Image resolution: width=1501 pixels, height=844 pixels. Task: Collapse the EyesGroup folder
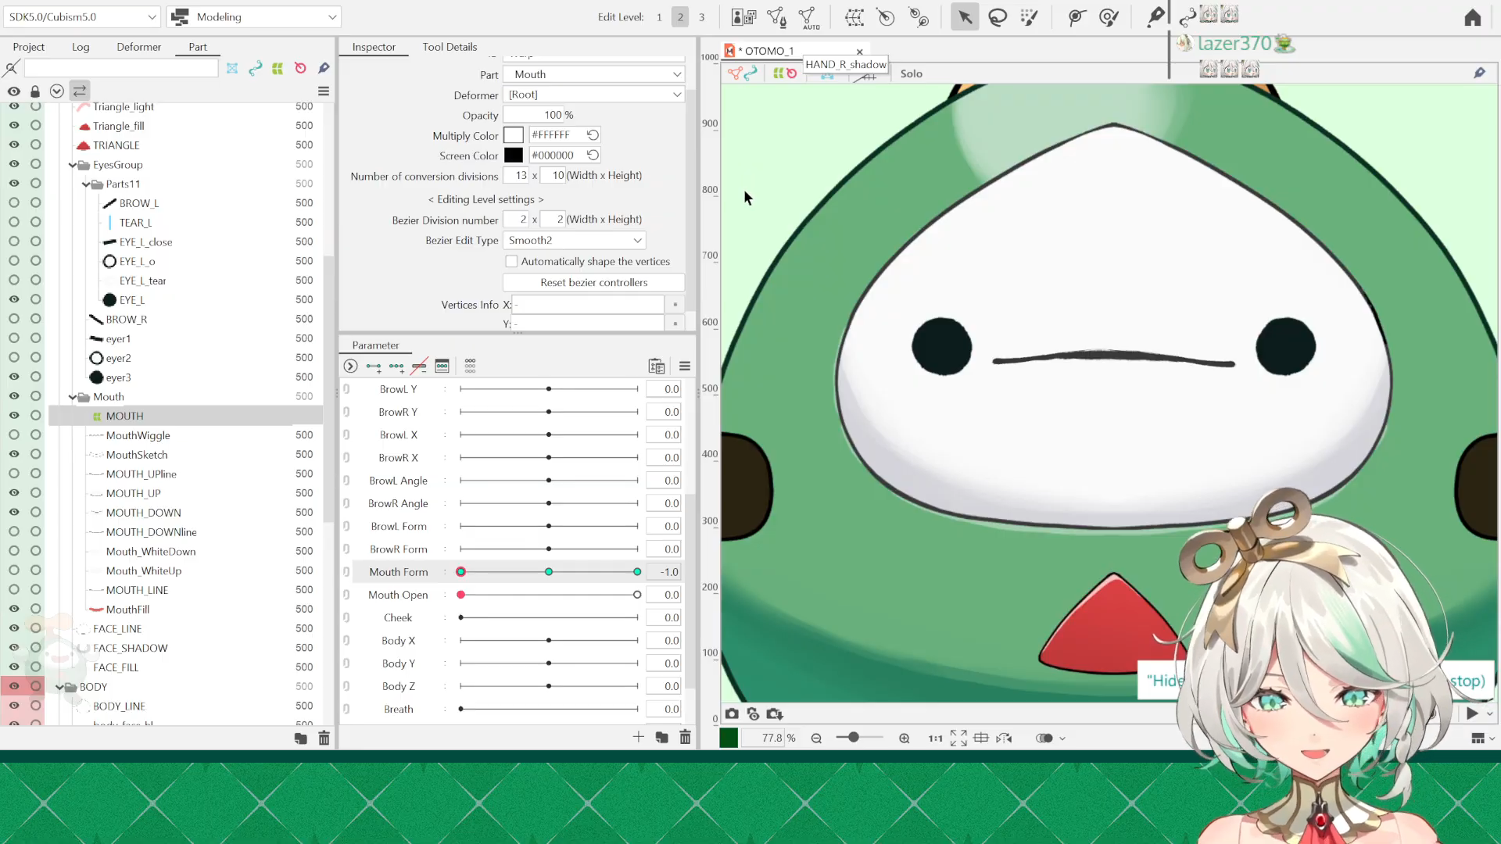73,165
